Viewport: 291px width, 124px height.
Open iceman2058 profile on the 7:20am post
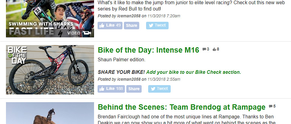[x=129, y=16]
